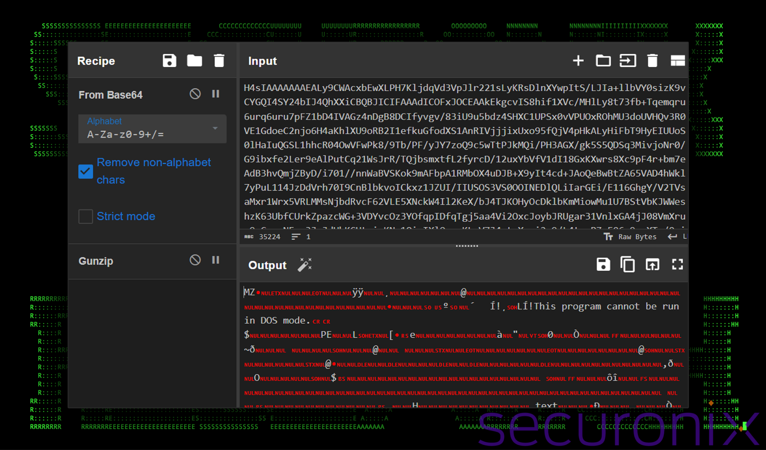Image resolution: width=766 pixels, height=450 pixels.
Task: Reset the pane layout
Action: click(677, 61)
